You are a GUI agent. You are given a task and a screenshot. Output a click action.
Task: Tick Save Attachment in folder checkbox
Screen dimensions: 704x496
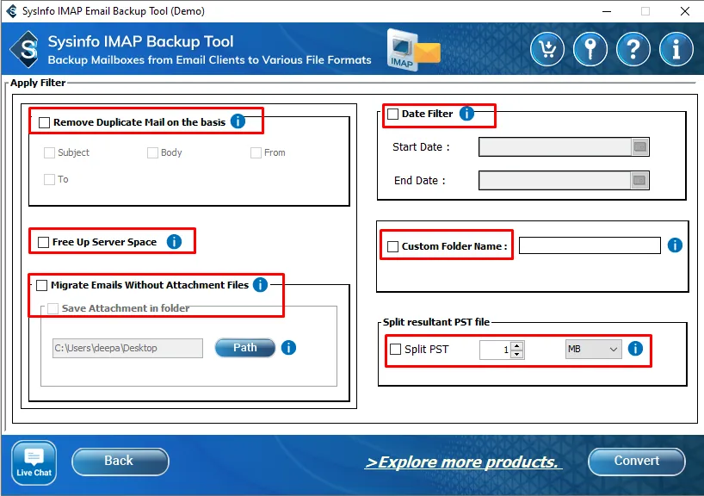[53, 308]
